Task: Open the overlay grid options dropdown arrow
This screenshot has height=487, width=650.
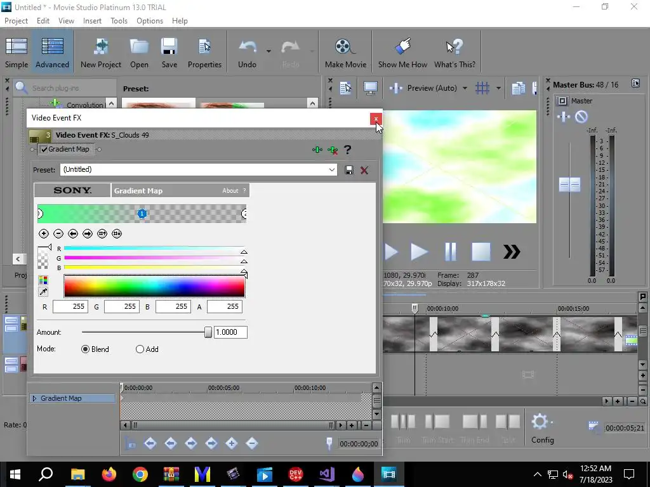Action: coord(498,88)
